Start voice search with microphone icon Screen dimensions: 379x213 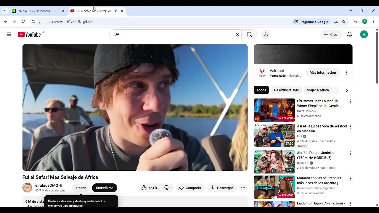click(x=266, y=34)
